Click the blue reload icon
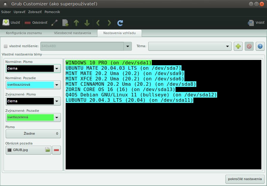 120,23
